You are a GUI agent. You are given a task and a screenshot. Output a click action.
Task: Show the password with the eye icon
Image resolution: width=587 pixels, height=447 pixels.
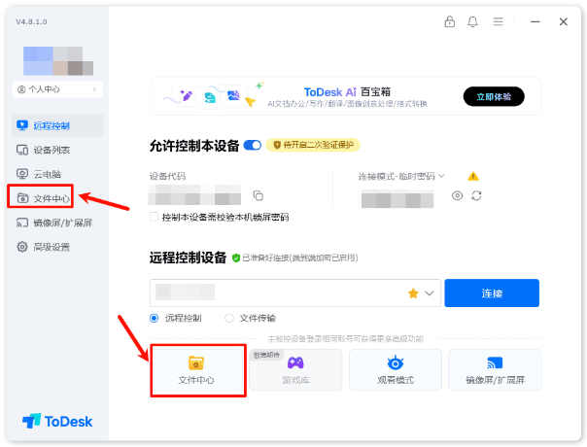tap(457, 195)
